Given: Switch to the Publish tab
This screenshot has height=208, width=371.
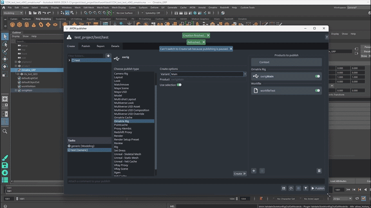Looking at the screenshot, I should pos(86,46).
